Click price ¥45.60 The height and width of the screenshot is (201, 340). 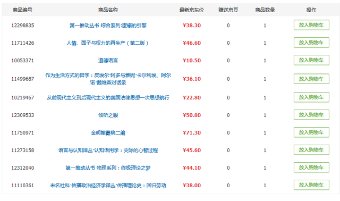pos(192,150)
